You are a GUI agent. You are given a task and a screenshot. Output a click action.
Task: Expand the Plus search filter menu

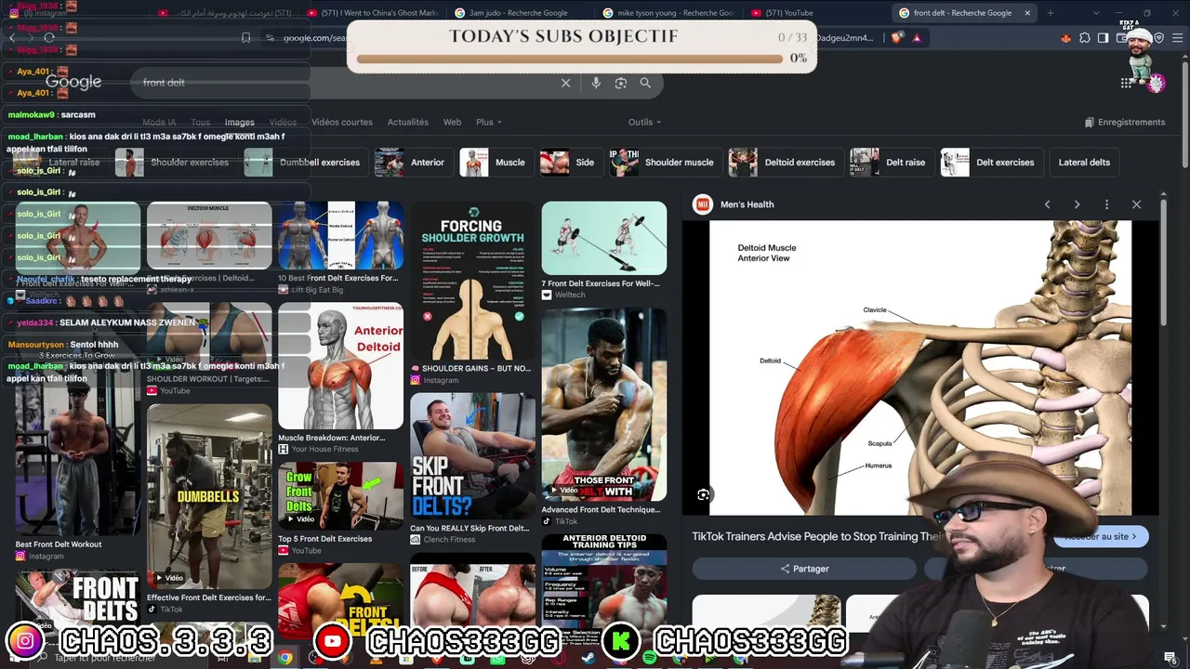click(488, 123)
